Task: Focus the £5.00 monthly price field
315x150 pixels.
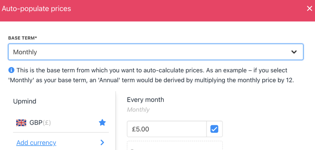Action: (166, 129)
